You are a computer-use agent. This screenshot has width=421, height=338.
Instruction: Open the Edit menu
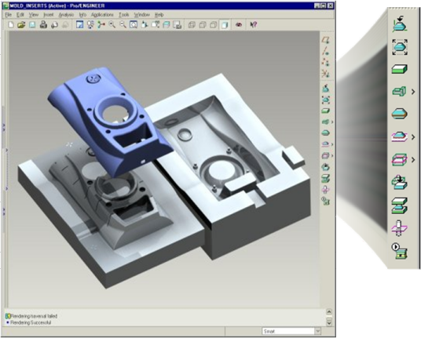click(20, 15)
